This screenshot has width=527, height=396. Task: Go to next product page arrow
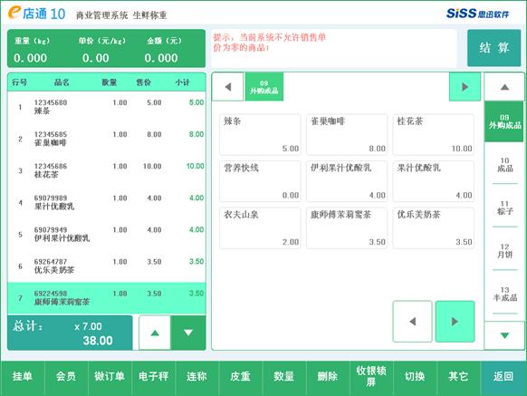click(455, 322)
